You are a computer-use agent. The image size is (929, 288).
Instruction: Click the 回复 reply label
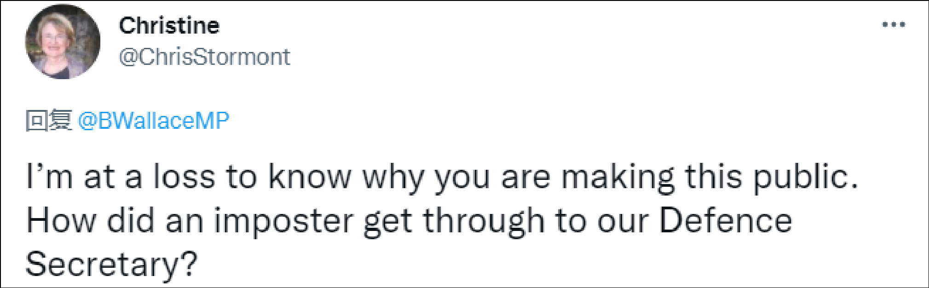[x=49, y=121]
